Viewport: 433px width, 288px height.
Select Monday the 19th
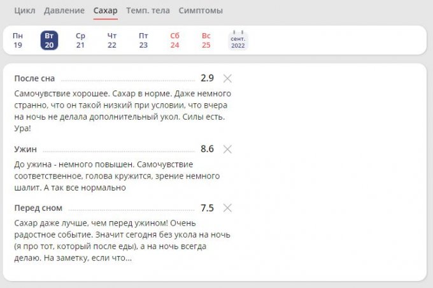click(x=18, y=41)
